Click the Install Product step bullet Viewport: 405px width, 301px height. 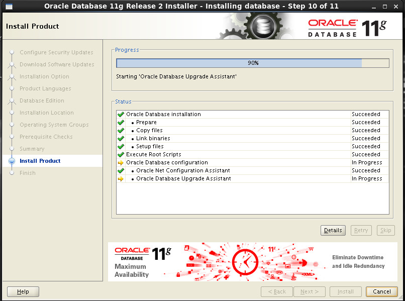(12, 161)
